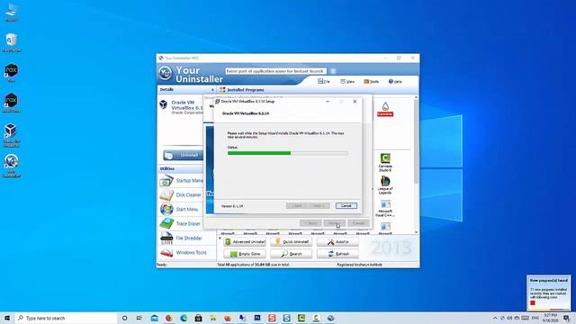Click the taskbar clock
Image resolution: width=576 pixels, height=324 pixels.
(x=550, y=318)
